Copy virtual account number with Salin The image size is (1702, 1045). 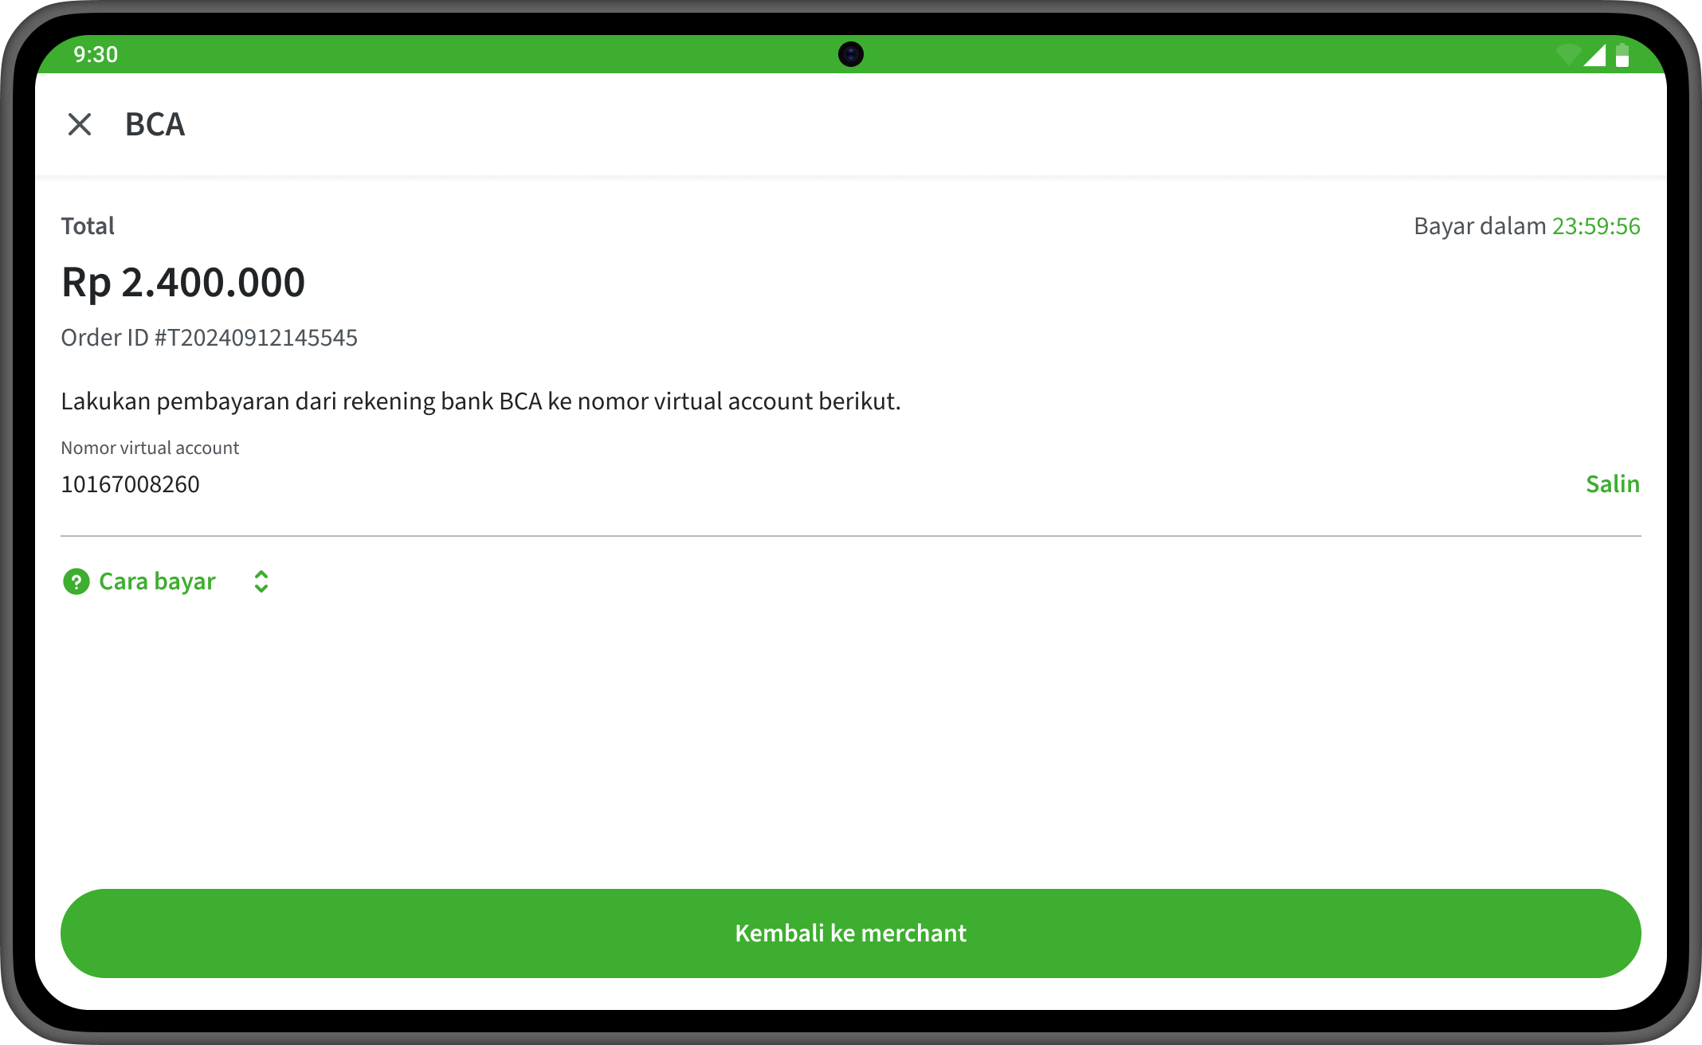point(1612,484)
